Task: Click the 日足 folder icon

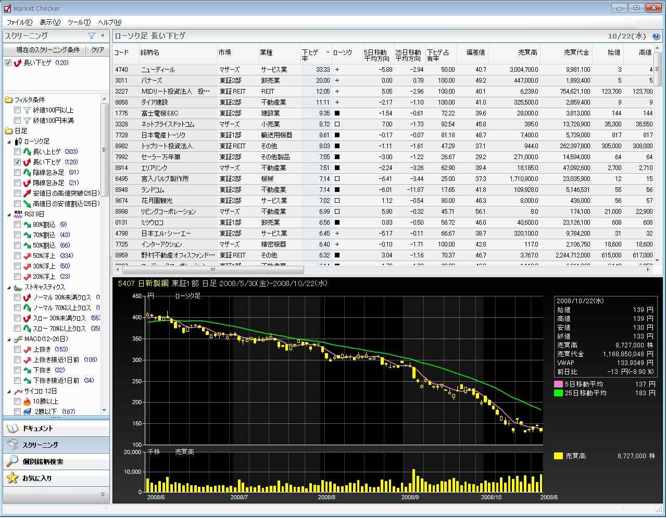Action: [x=9, y=131]
